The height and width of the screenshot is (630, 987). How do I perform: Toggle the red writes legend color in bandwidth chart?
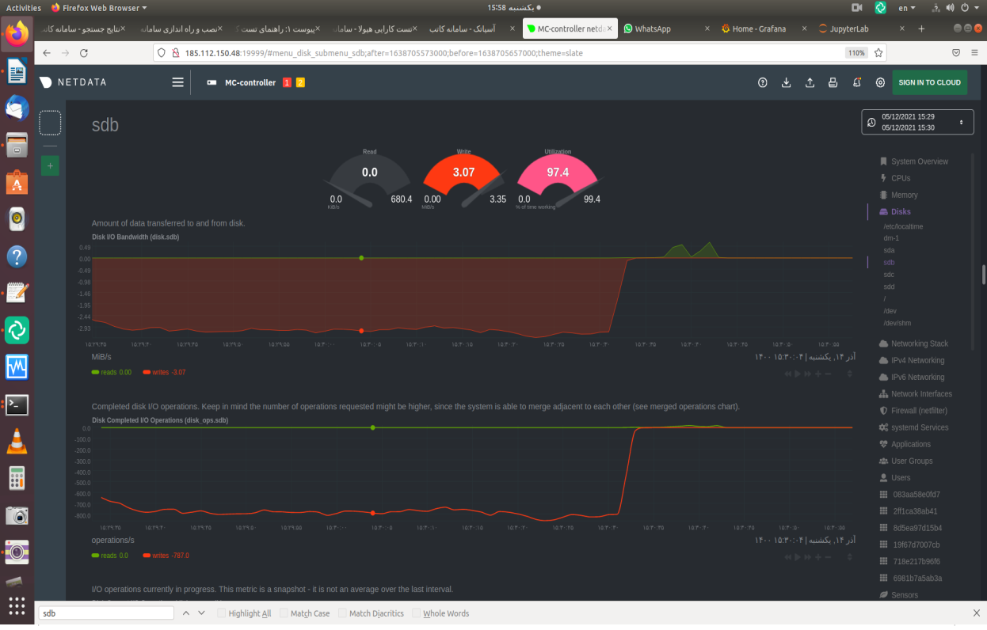pos(147,372)
